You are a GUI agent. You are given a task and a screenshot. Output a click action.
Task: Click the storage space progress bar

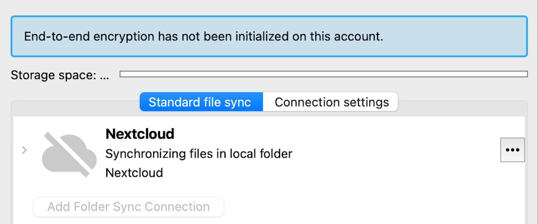pos(323,74)
